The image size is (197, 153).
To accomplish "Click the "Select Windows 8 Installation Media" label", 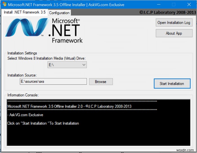I will (x=46, y=58).
